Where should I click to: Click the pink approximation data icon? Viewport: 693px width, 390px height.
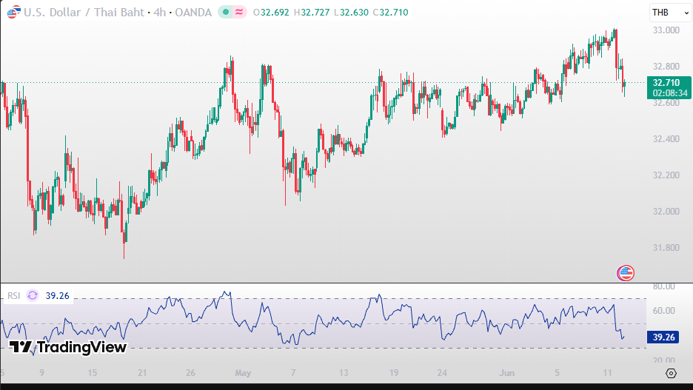click(x=239, y=12)
